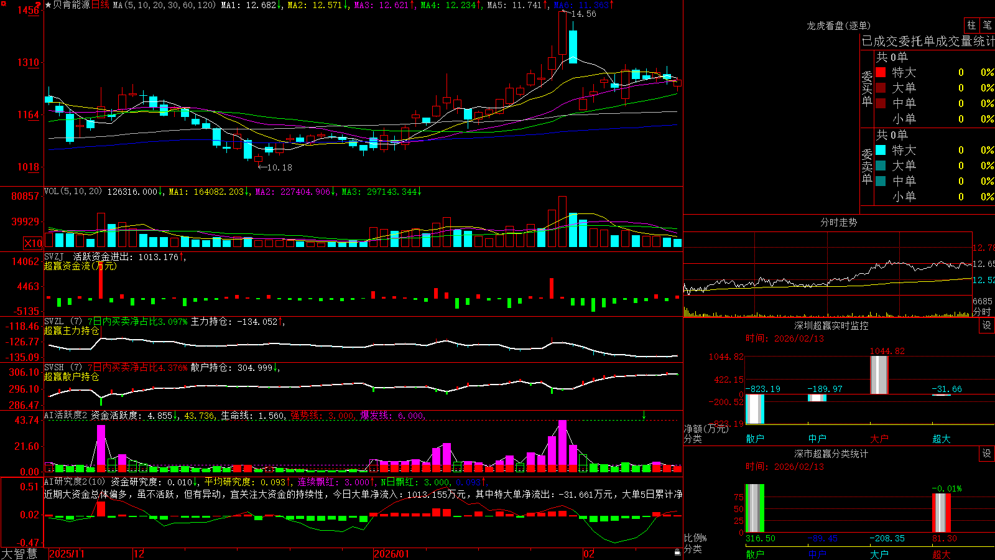Image resolution: width=995 pixels, height=560 pixels.
Task: Select the AI活跃度2 indicator label
Action: point(66,416)
